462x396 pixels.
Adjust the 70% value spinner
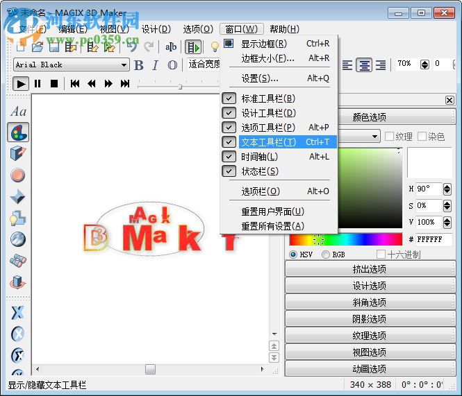[424, 64]
